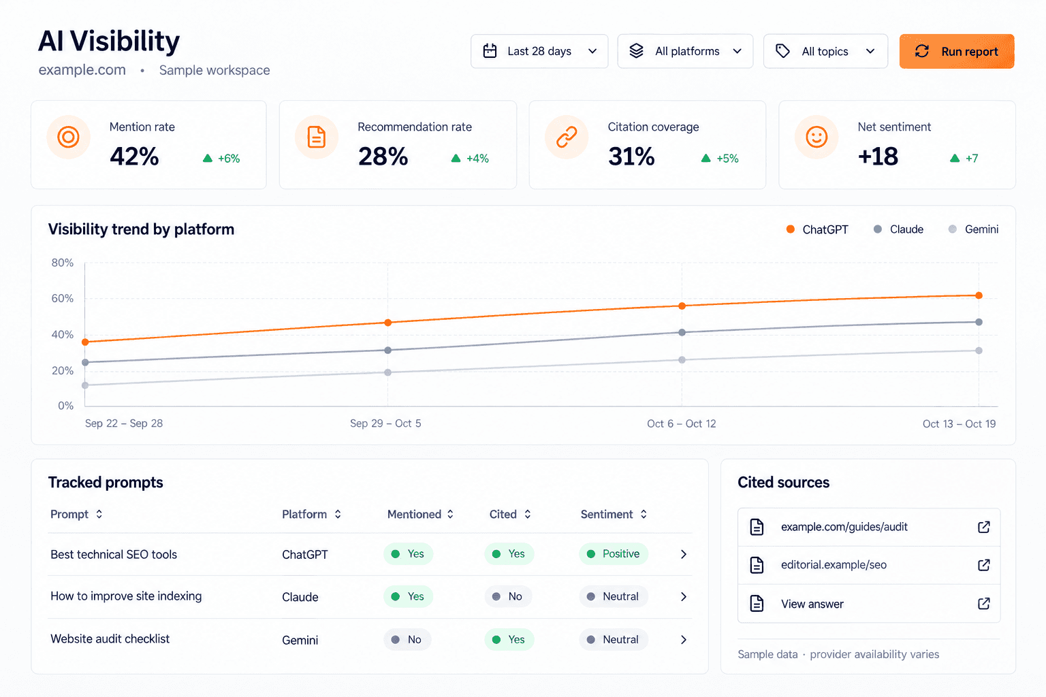Expand the How to improve site indexing row

coord(684,597)
